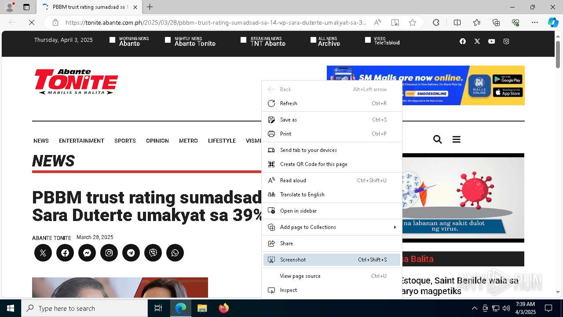Viewport: 563px width, 317px height.
Task: Add page to favorites star icon
Action: coord(413,22)
